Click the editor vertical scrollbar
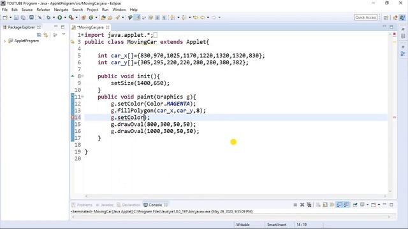The image size is (408, 229). (390, 113)
